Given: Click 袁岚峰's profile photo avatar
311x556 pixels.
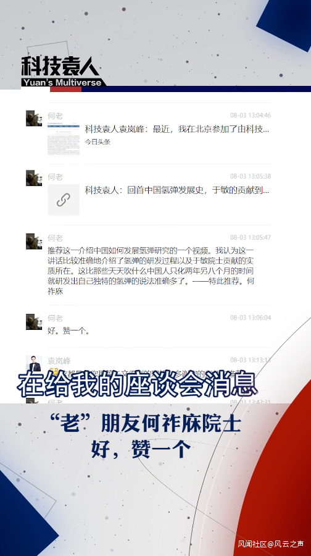Looking at the screenshot, I should (x=34, y=363).
